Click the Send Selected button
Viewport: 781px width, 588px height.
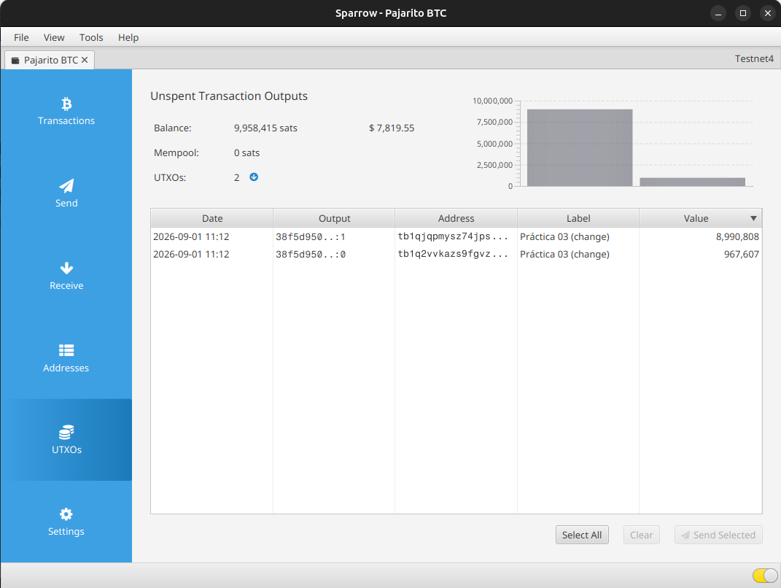click(718, 535)
